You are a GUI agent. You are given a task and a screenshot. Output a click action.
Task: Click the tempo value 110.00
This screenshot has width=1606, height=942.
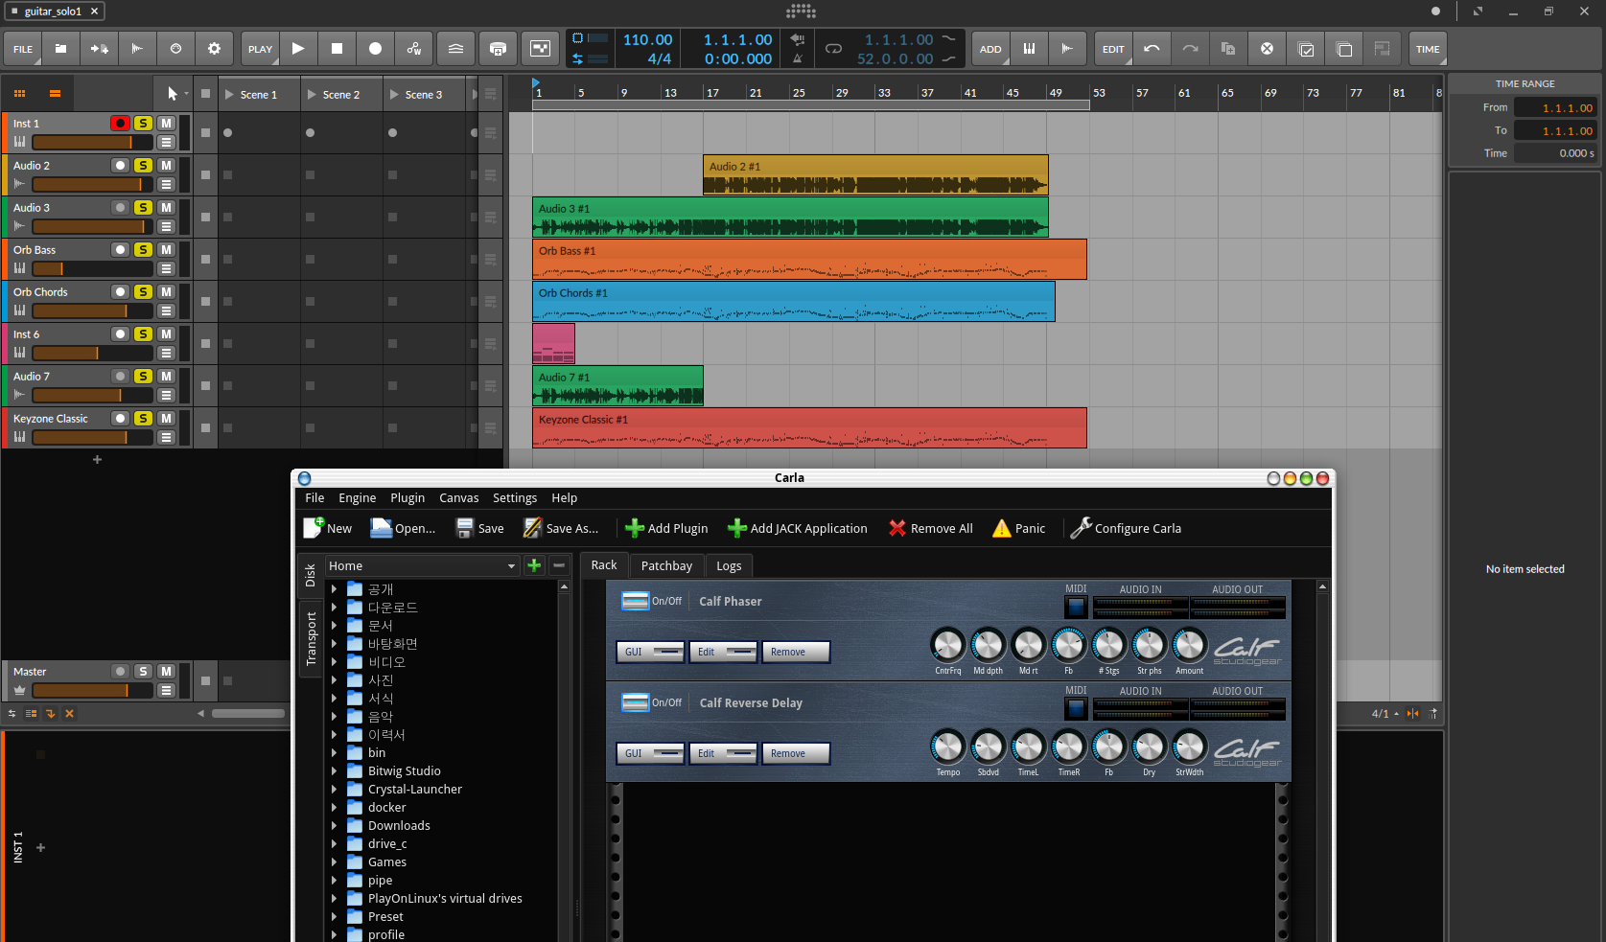point(647,40)
